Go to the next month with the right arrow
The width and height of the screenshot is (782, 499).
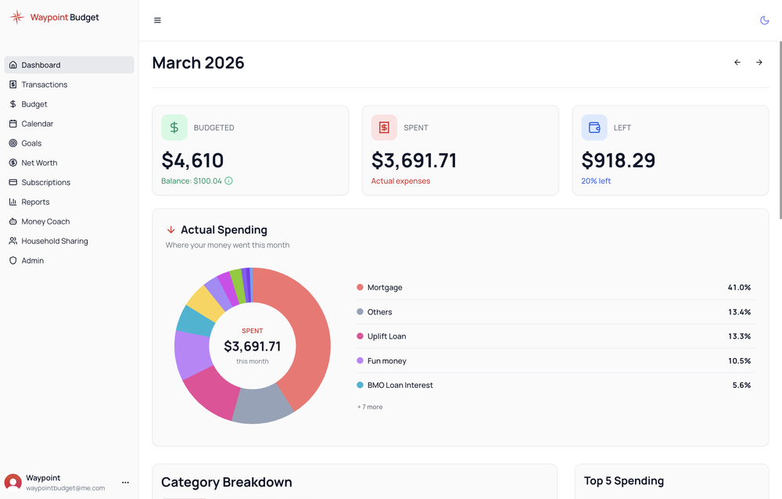tap(759, 62)
